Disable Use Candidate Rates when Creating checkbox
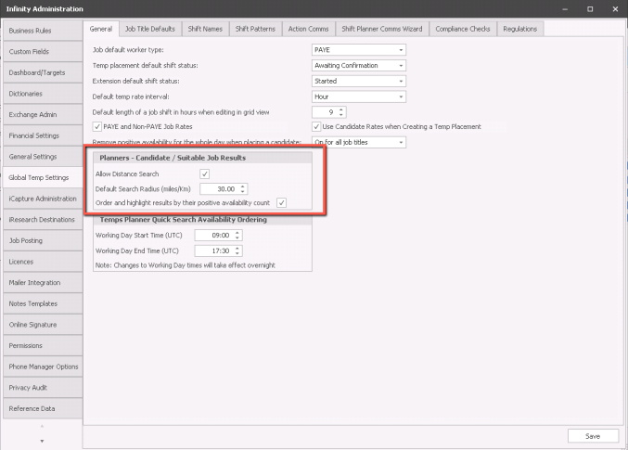The image size is (628, 450). click(316, 126)
